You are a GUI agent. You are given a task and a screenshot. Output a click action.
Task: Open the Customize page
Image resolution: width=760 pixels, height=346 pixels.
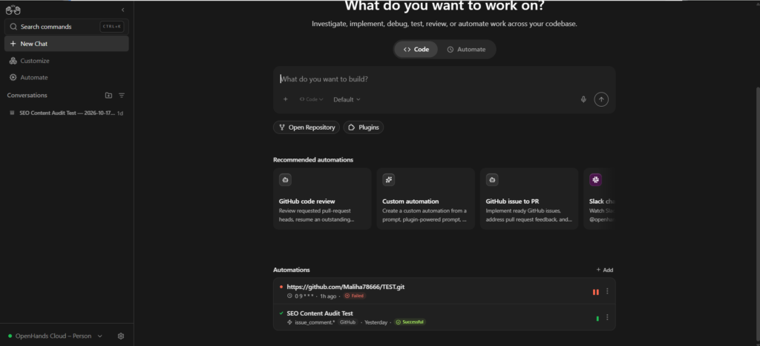[29, 61]
